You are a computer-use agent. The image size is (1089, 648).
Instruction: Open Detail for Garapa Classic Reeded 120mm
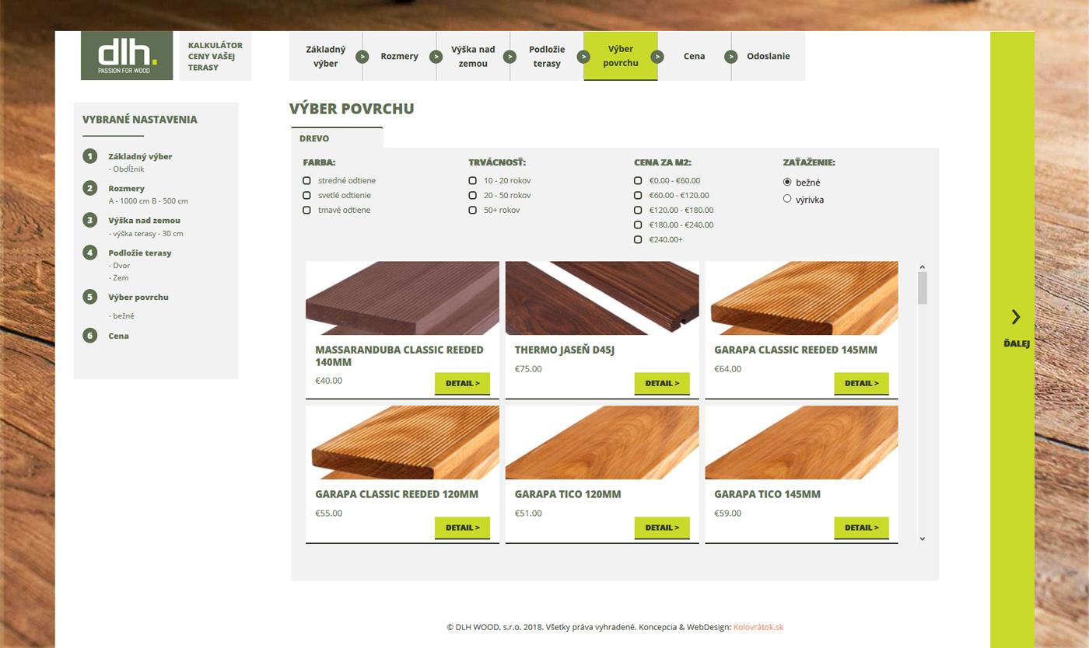(462, 528)
